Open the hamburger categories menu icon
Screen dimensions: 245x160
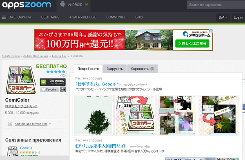point(4,17)
